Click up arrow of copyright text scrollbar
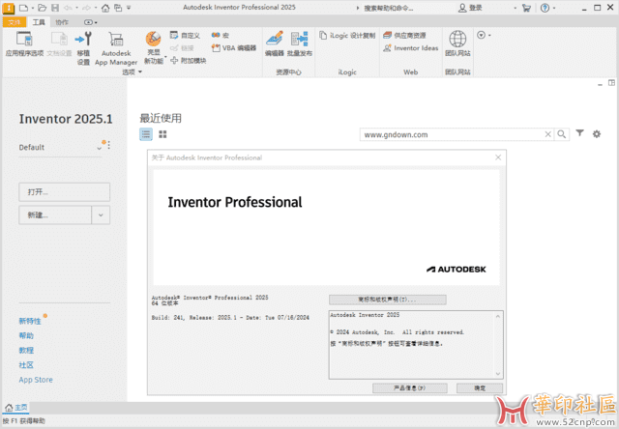 pyautogui.click(x=498, y=316)
